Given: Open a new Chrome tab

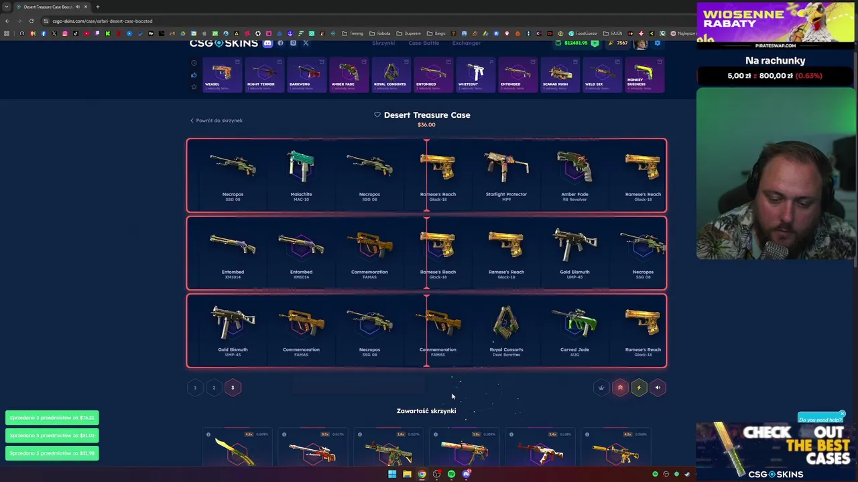Looking at the screenshot, I should pos(97,7).
